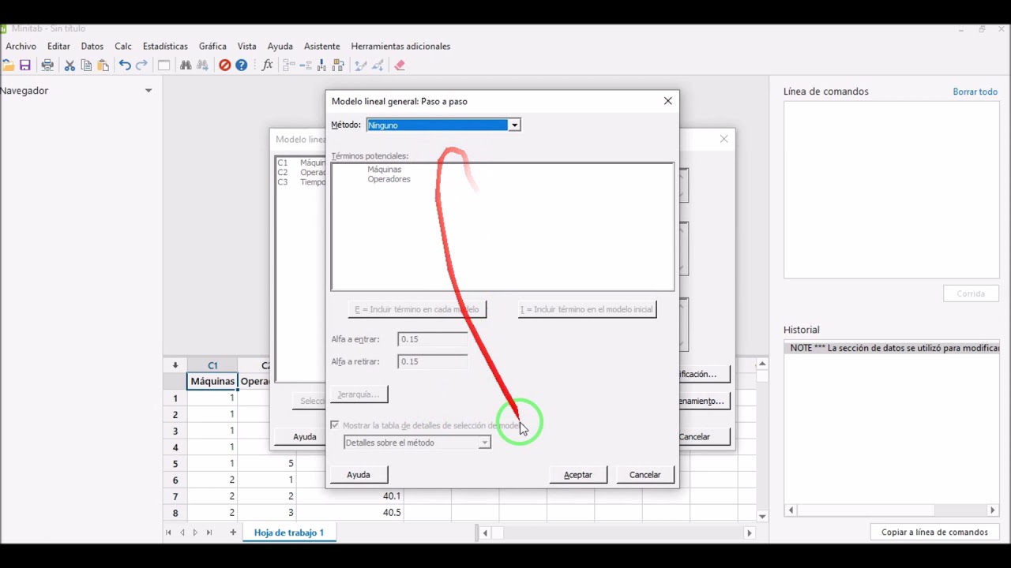
Task: Click 'E = Incluir término en cada modelo'
Action: tap(417, 309)
